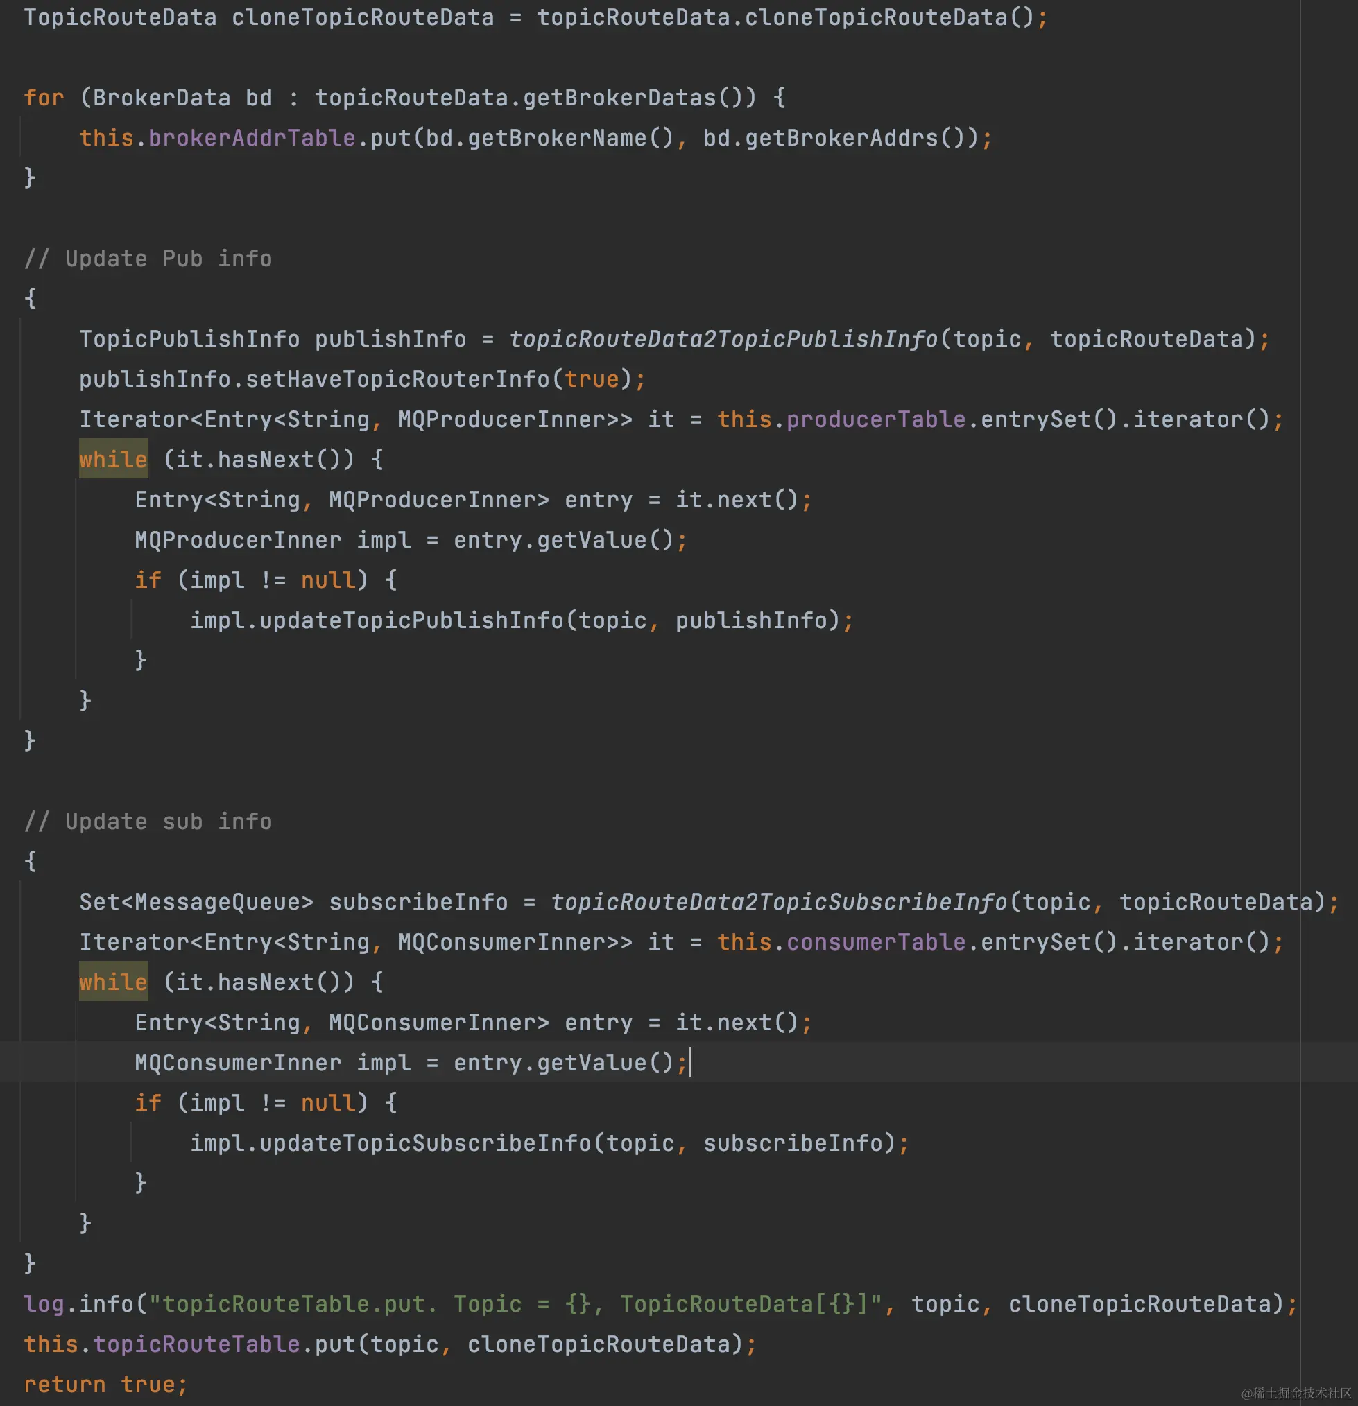The image size is (1358, 1406).
Task: Click the setHaveTopicRouterInfo method name
Action: coord(397,379)
